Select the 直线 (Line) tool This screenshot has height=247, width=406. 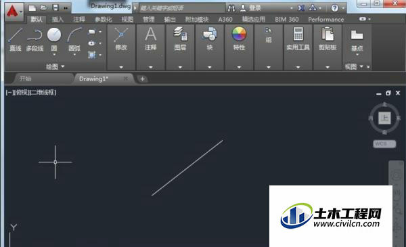pos(16,39)
